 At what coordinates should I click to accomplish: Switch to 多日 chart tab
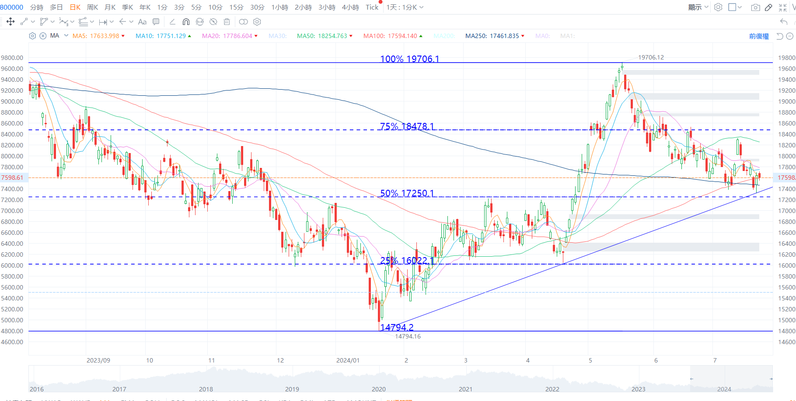point(56,7)
